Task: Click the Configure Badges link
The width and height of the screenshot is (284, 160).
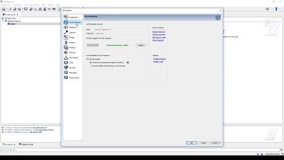Action: [159, 59]
